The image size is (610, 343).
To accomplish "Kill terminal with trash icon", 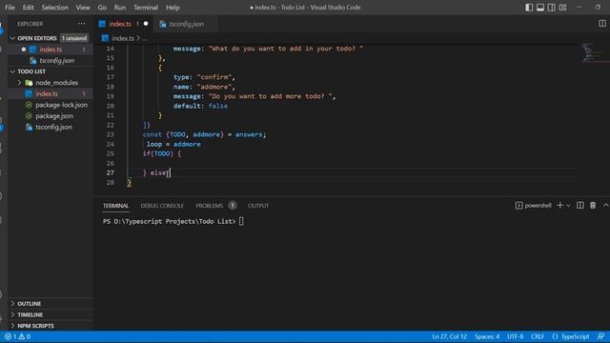I will (593, 206).
